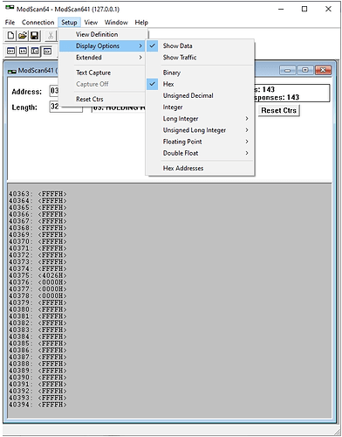Click the Open file folder icon
This screenshot has width=342, height=437.
tap(23, 36)
